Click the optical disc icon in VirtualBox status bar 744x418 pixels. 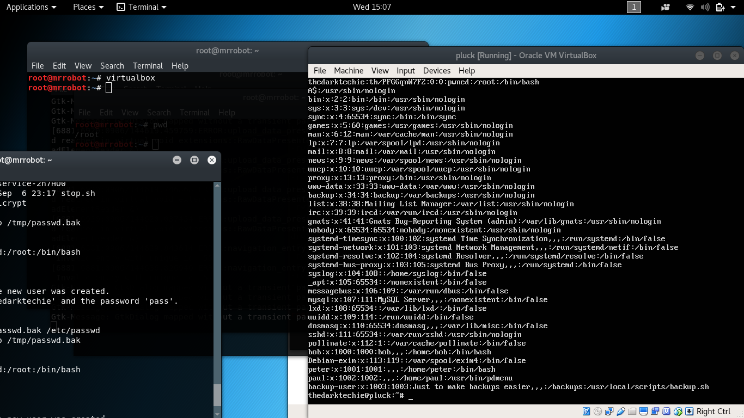click(x=597, y=411)
